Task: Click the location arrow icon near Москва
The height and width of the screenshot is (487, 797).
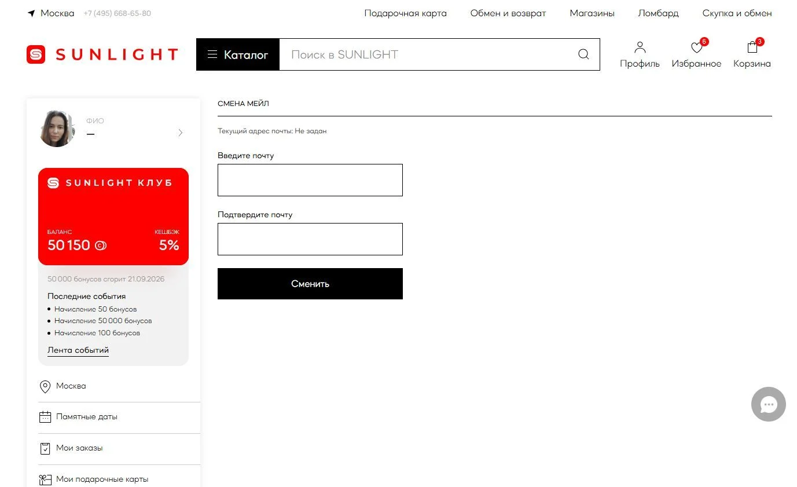Action: pyautogui.click(x=31, y=13)
